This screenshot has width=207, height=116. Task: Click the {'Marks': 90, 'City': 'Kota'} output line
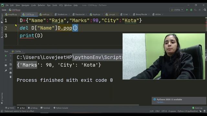59,65
